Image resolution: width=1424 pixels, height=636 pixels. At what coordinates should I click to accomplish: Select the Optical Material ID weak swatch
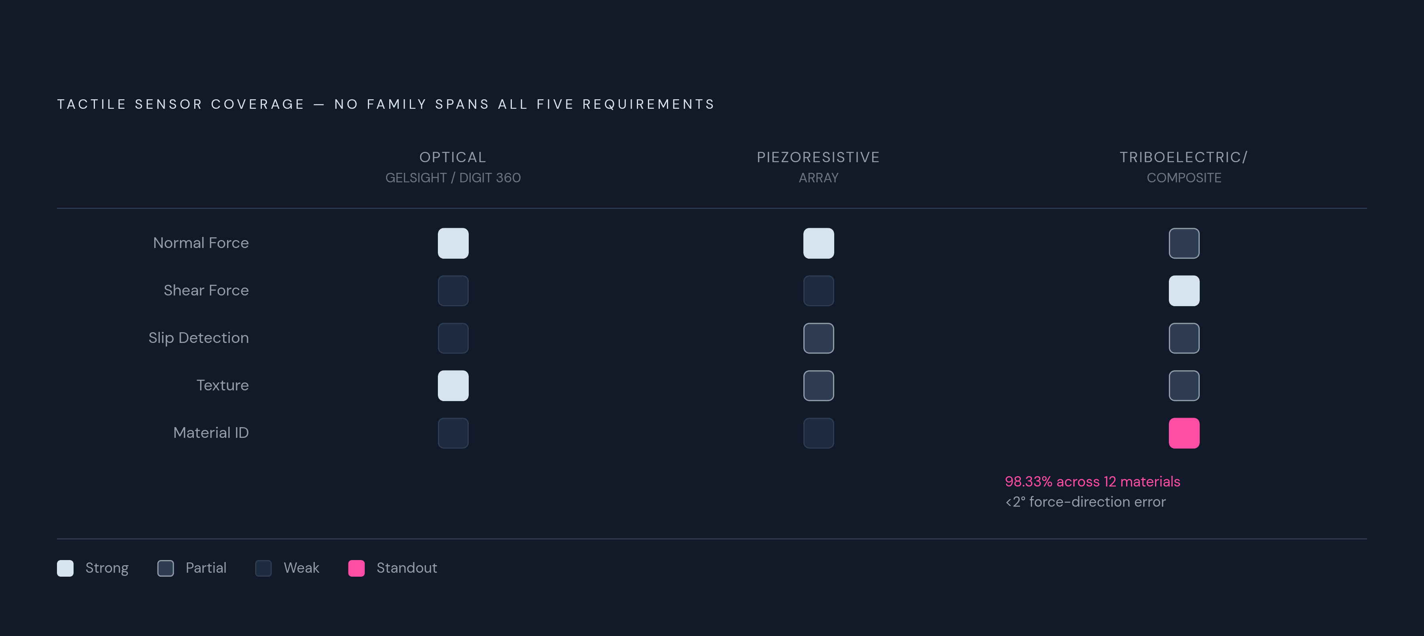(453, 433)
